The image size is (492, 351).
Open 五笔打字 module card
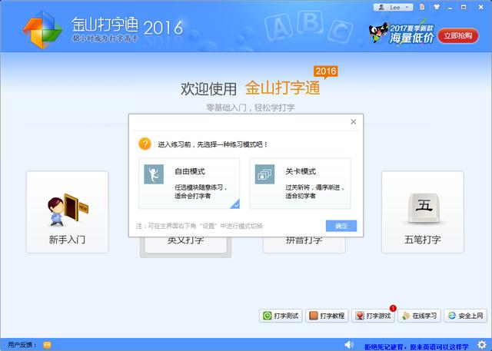pos(422,212)
